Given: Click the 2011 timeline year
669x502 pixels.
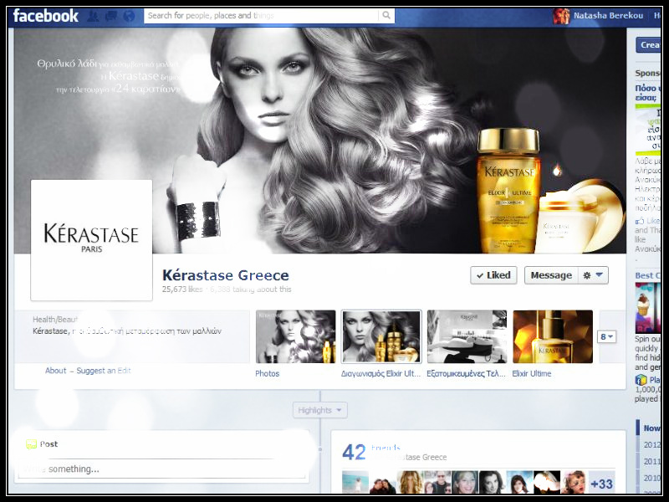Looking at the screenshot, I should (652, 462).
